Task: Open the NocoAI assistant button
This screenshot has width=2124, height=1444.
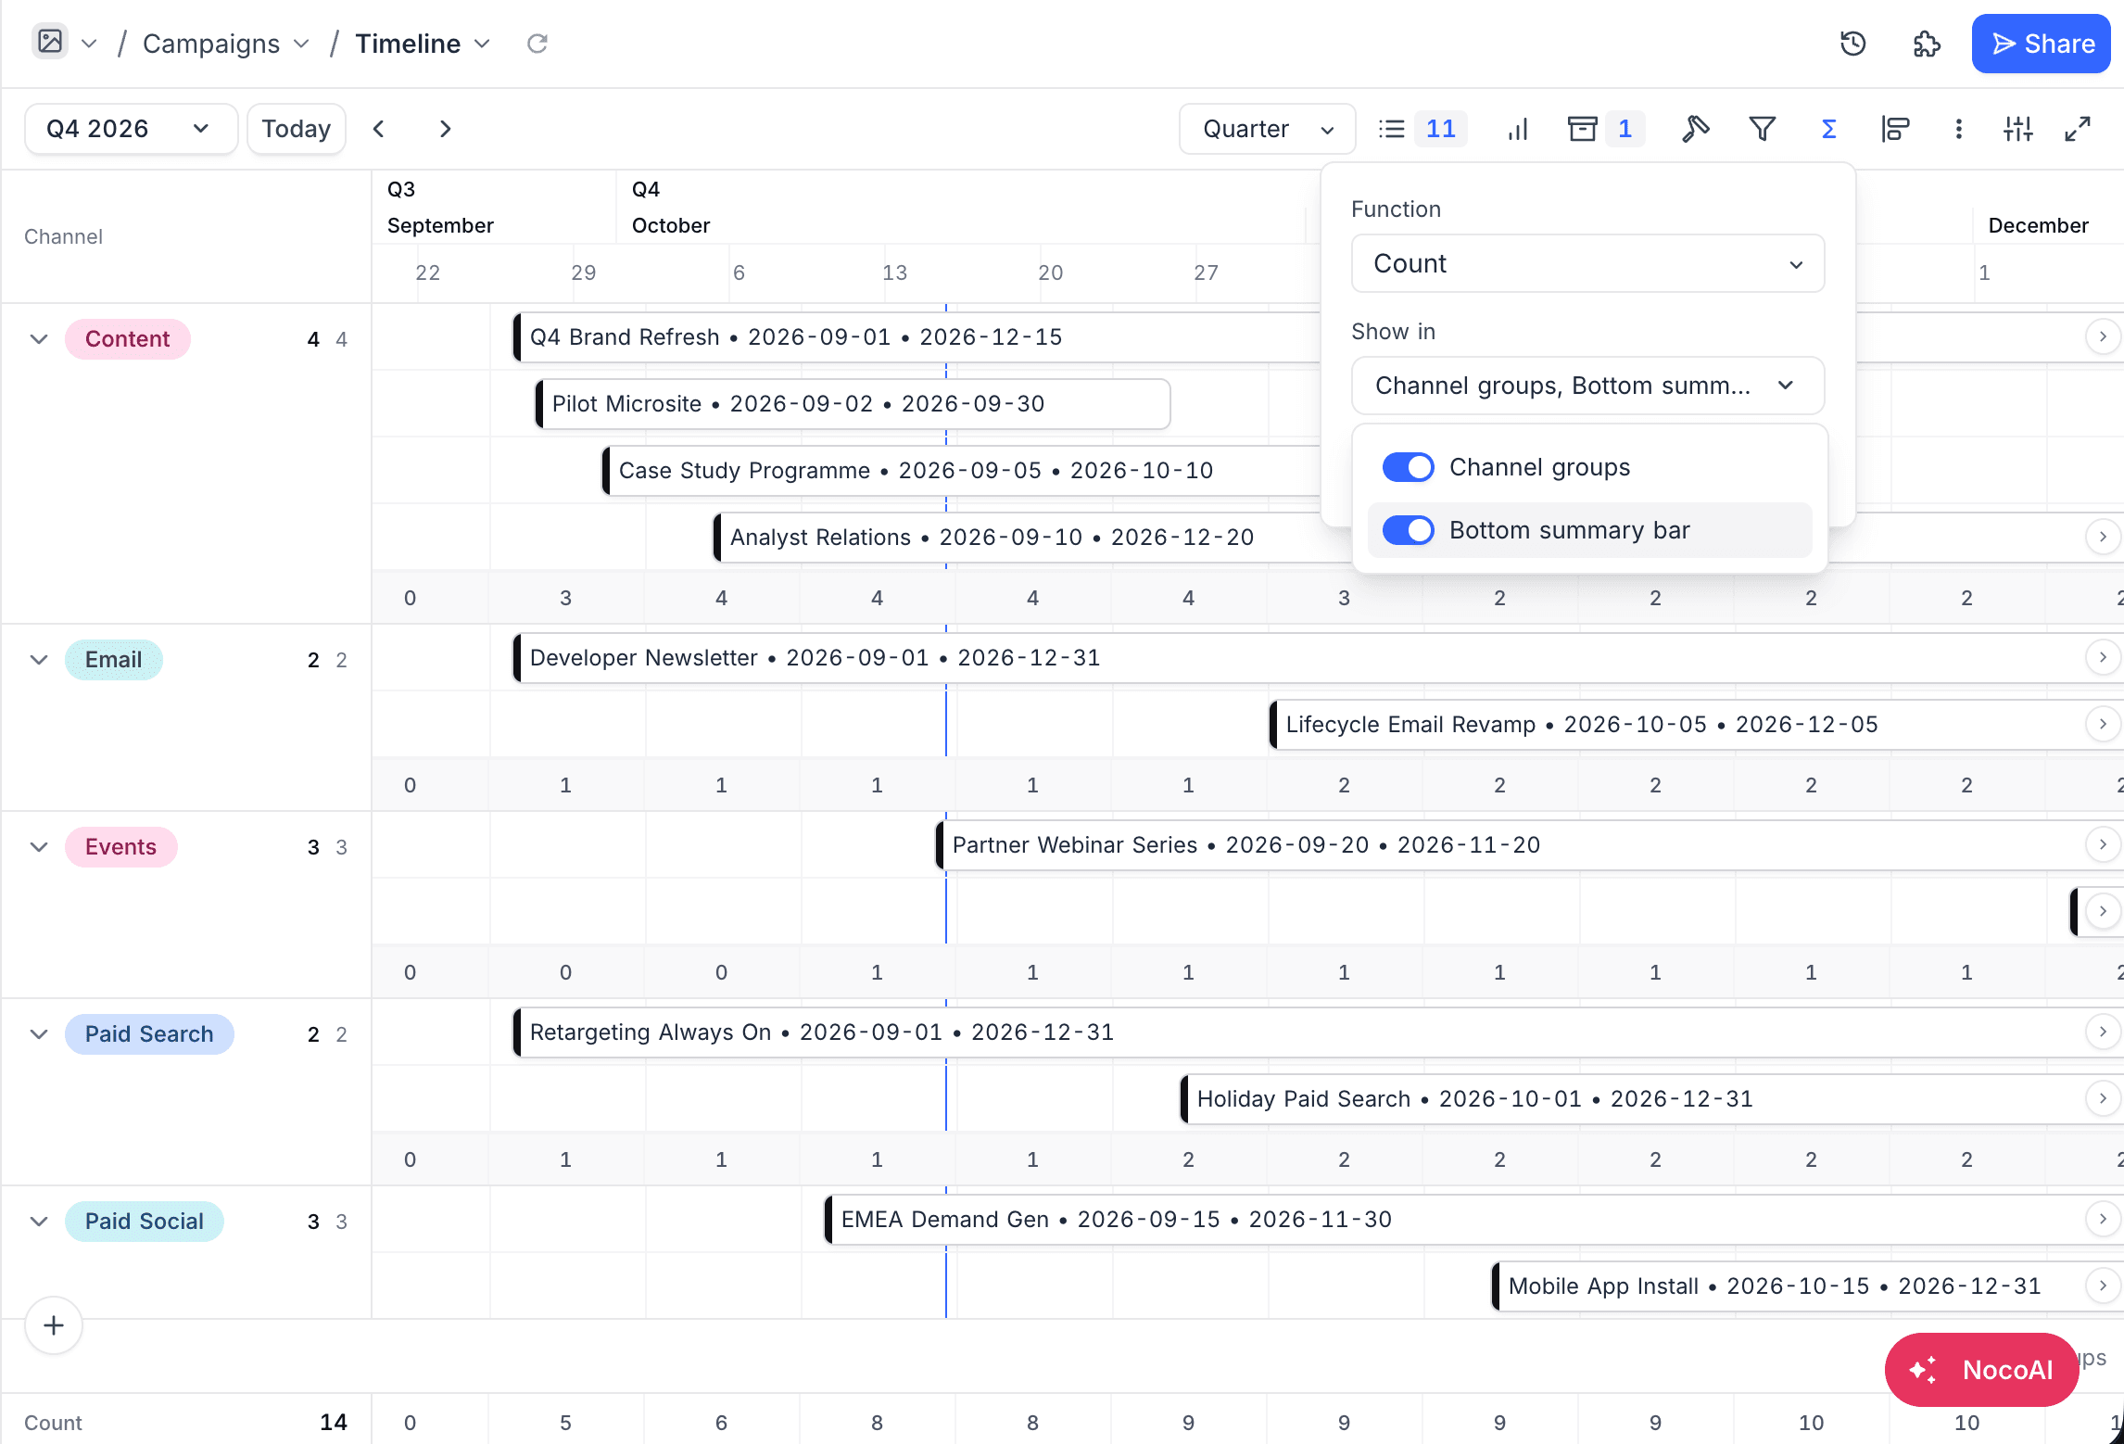Action: click(1981, 1370)
